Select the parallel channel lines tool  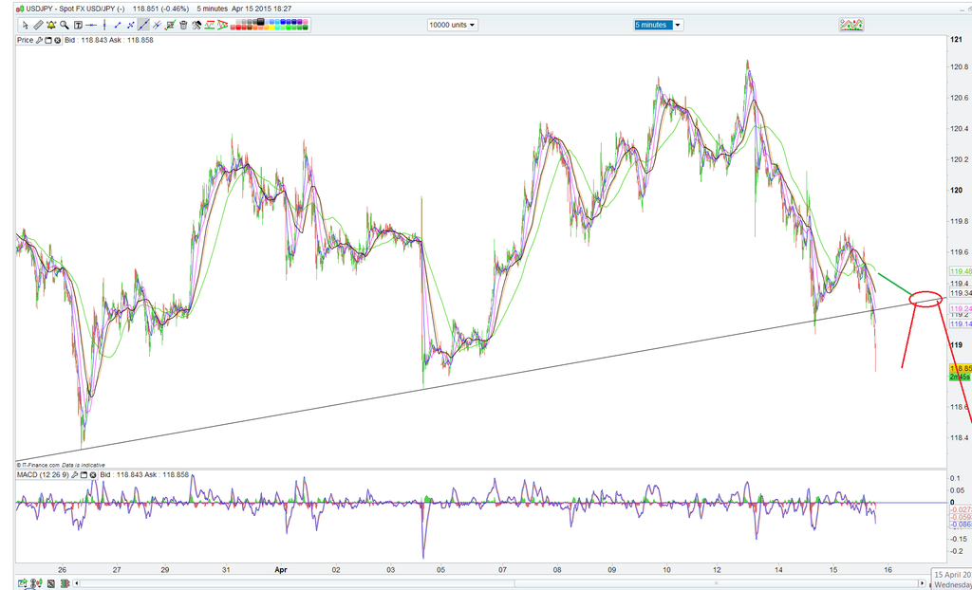[x=157, y=25]
